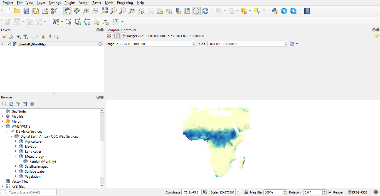
Task: Click the Refresh map icon in the toolbar
Action: pos(205,11)
